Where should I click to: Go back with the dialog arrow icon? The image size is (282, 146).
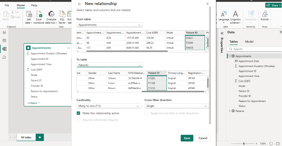coord(80,4)
